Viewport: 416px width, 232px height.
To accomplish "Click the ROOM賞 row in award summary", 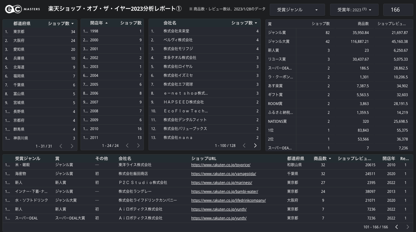I will click(339, 103).
